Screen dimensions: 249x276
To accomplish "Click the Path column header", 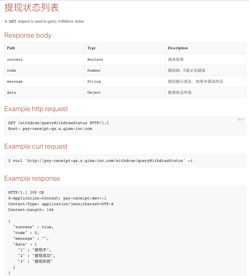I will click(11, 48).
